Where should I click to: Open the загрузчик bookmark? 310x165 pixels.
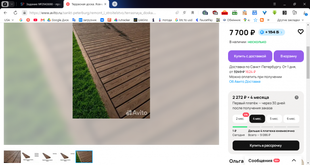(x=87, y=20)
